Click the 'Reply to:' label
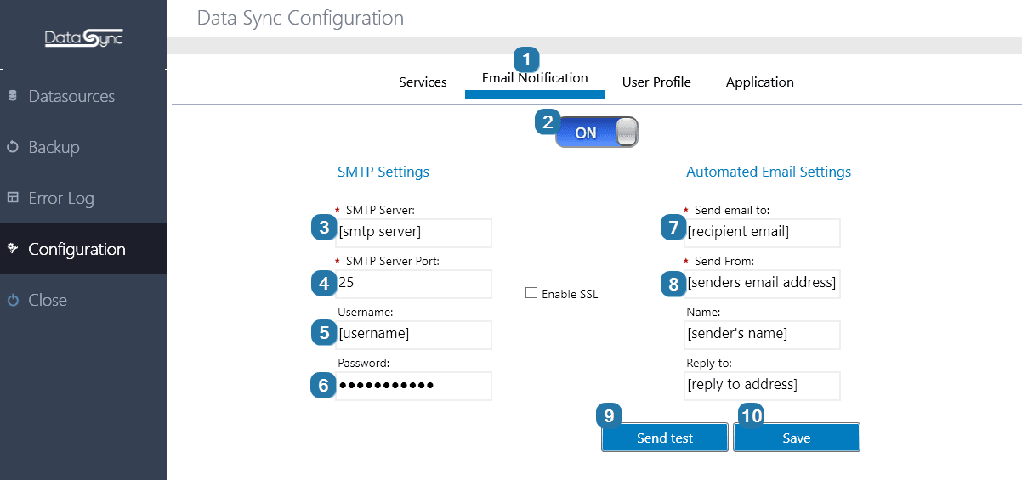1022x480 pixels. 709,363
